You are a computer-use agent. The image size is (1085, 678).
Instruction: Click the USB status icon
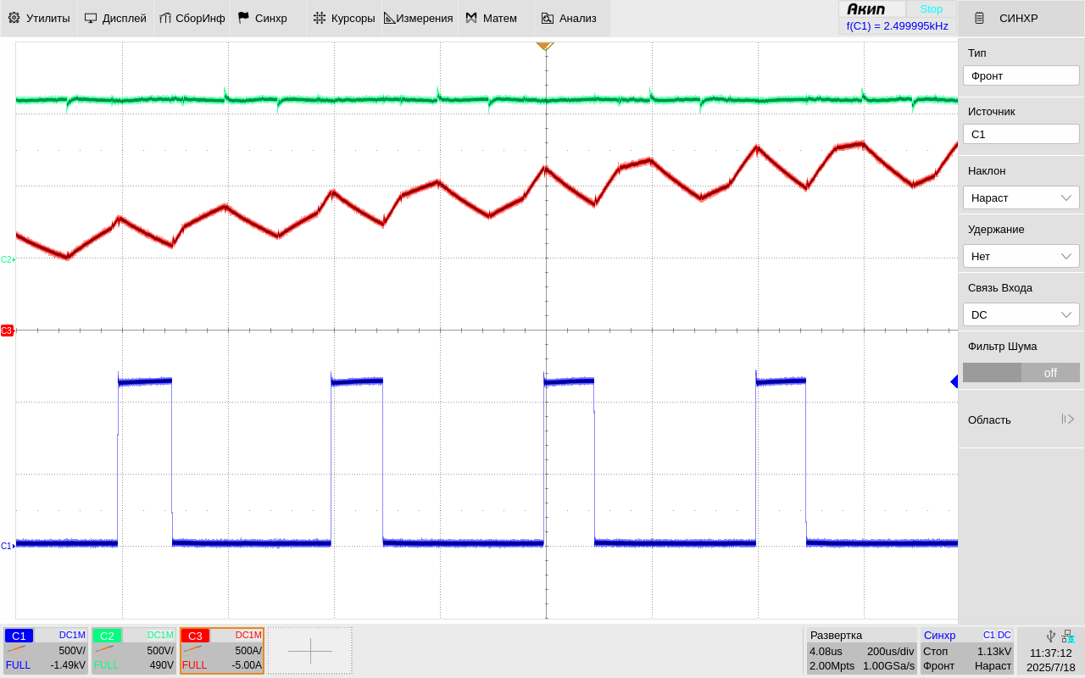pyautogui.click(x=1051, y=636)
